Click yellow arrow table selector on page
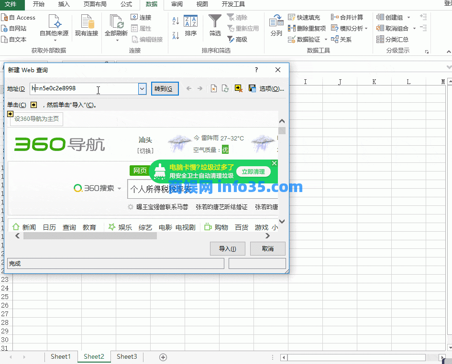 coord(10,114)
